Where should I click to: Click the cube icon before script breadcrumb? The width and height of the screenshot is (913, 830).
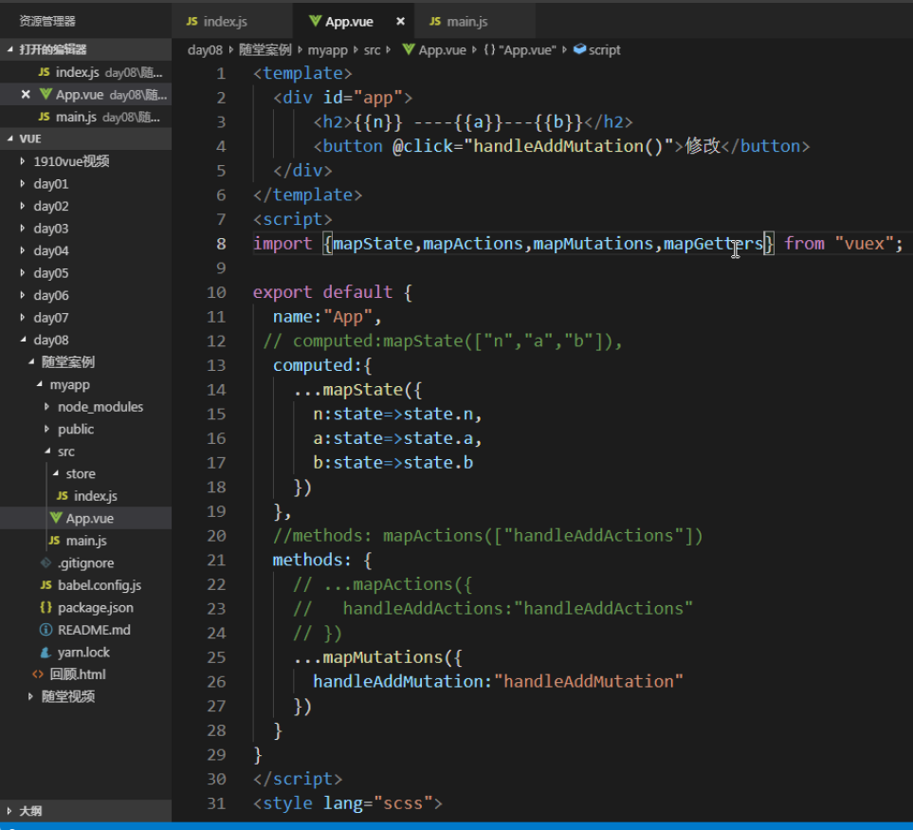coord(579,49)
